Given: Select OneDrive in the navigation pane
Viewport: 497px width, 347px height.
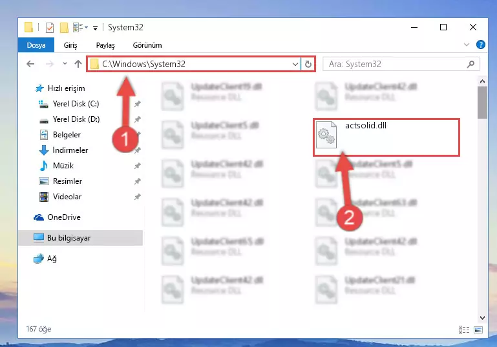Looking at the screenshot, I should click(x=64, y=217).
